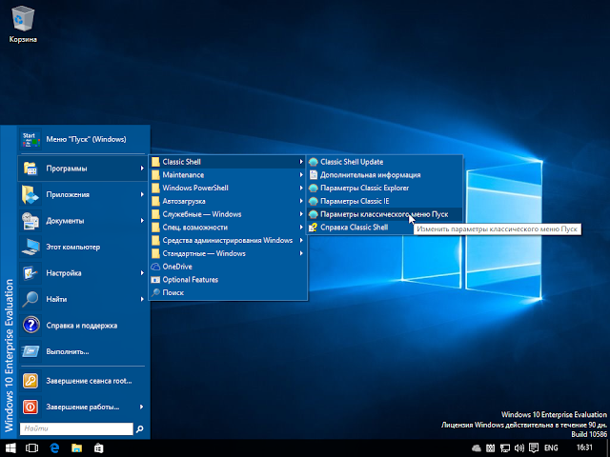Click the 'Завершение сеанса root...' label

(89, 381)
